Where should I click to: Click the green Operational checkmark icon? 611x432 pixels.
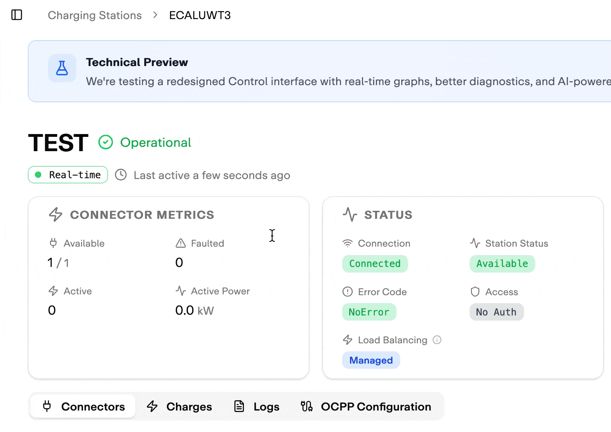click(106, 142)
